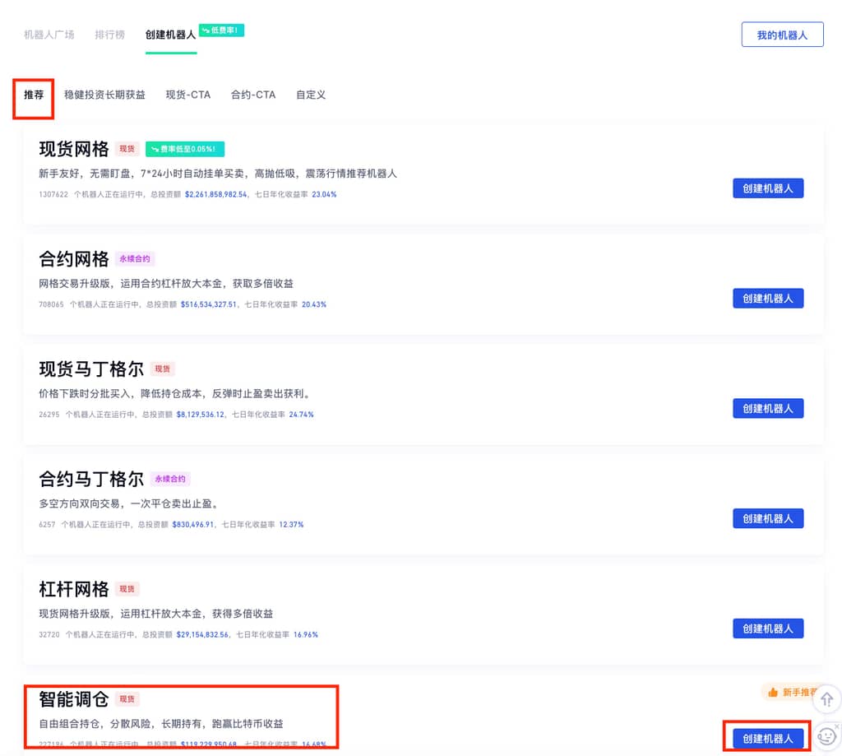Click the 现货 tag beside 现货马丁格尔
The width and height of the screenshot is (842, 756).
[163, 369]
